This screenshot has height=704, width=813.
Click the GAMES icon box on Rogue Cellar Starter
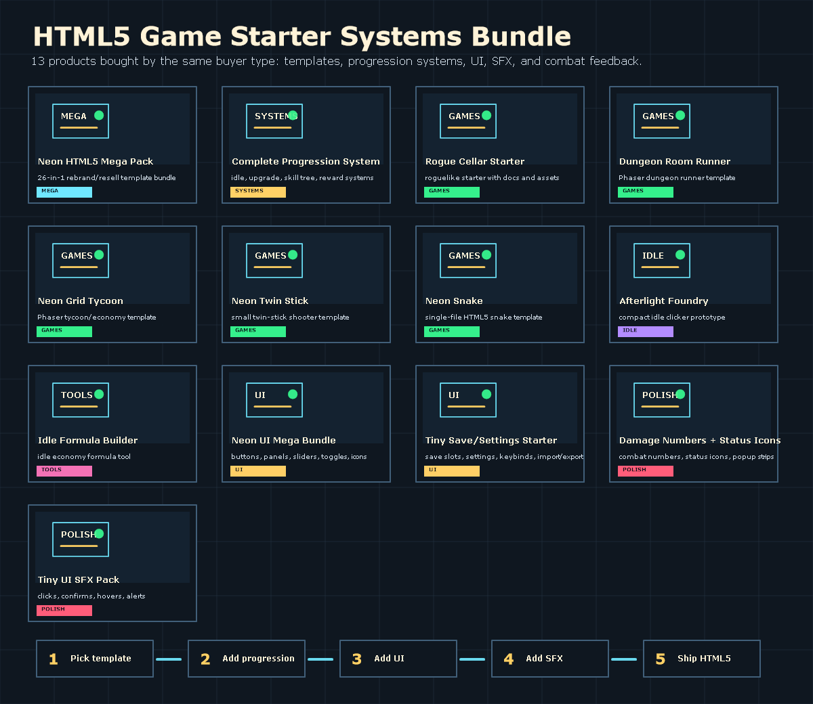click(x=468, y=121)
